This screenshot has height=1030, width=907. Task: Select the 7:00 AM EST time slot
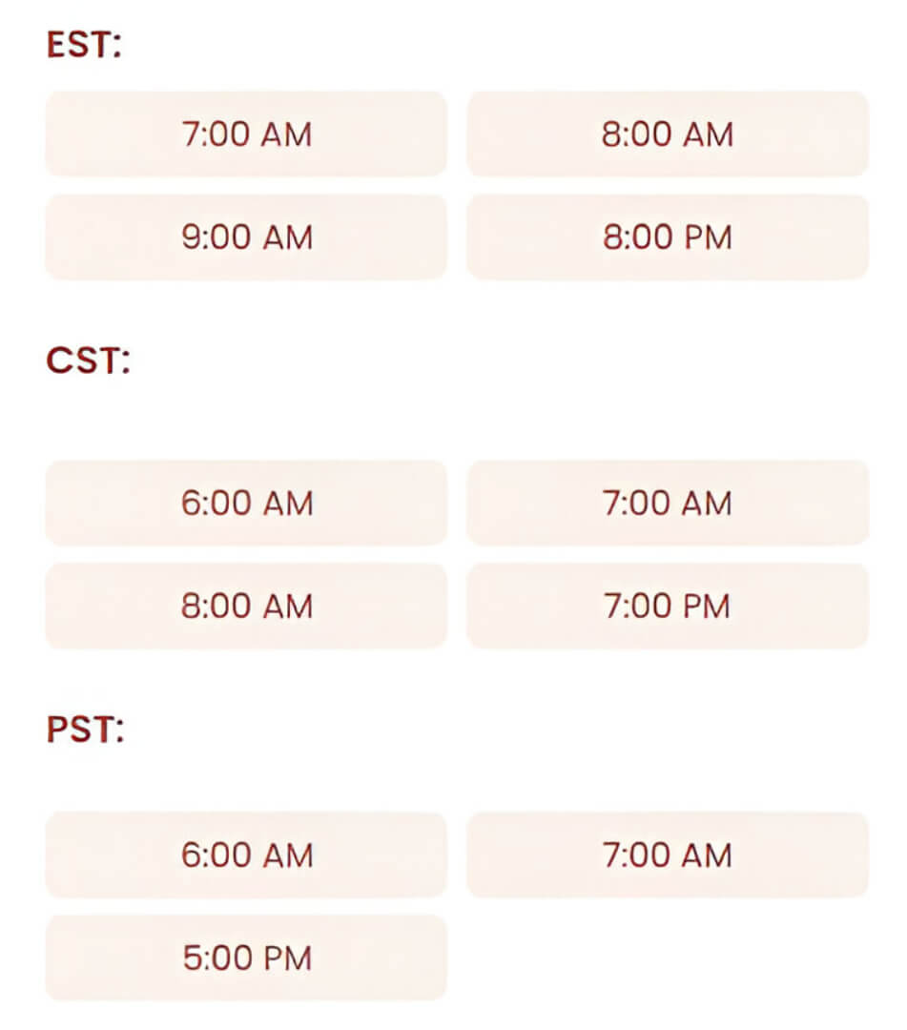[246, 134]
